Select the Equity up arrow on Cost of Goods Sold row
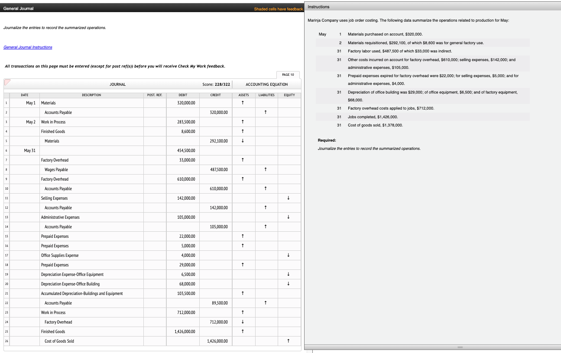 click(289, 341)
